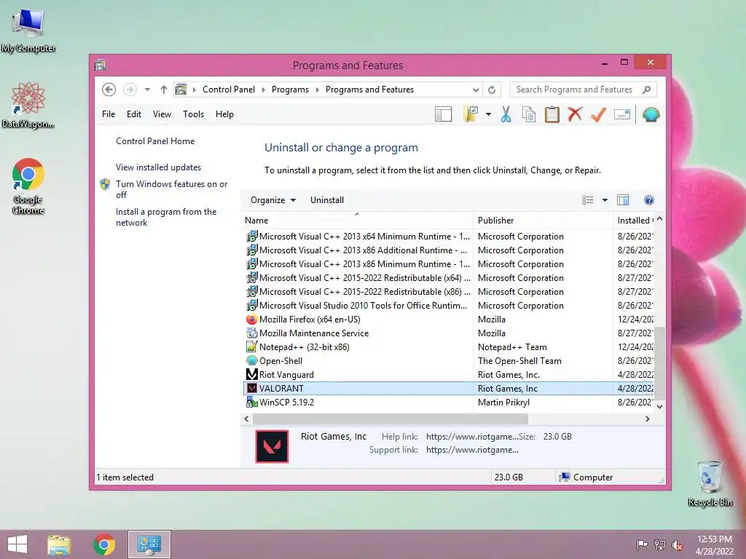Select Mozilla Firefox (x64 en-US) entry
Image resolution: width=746 pixels, height=559 pixels.
click(449, 320)
